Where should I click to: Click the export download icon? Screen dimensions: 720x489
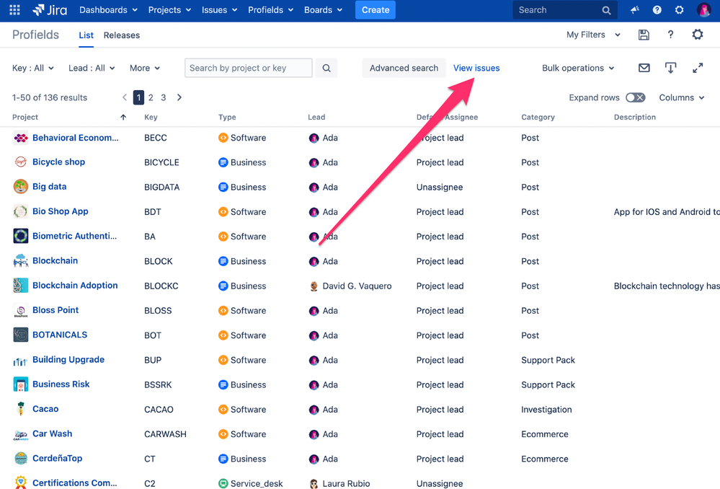click(670, 68)
